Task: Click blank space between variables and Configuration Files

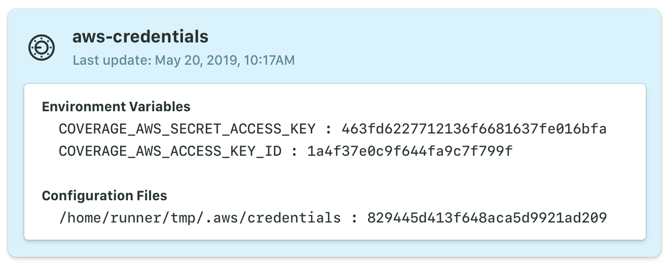Action: point(334,173)
